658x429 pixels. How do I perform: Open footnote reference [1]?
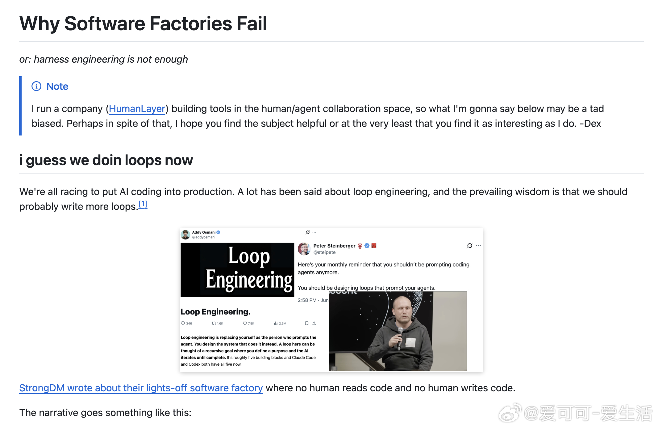143,204
